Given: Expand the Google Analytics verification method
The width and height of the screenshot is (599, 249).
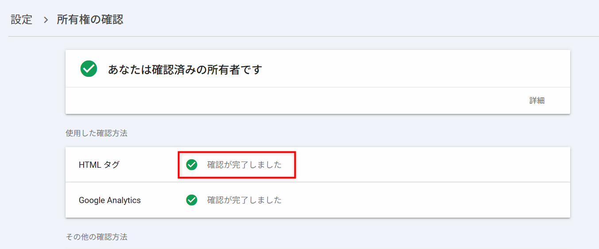Looking at the screenshot, I should coord(110,200).
